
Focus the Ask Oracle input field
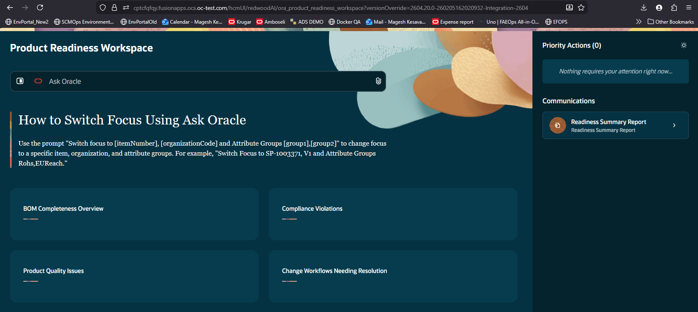tap(198, 81)
